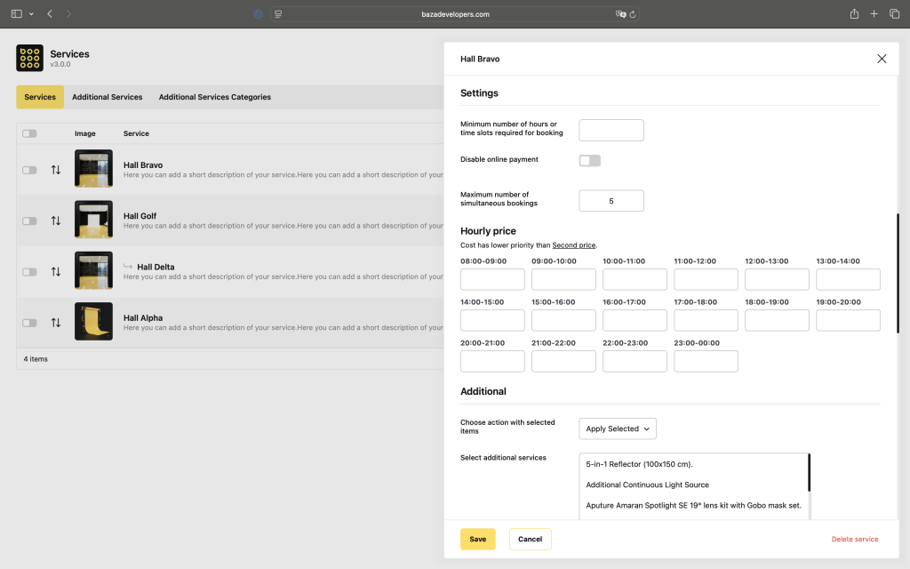Open the Apply Selected dropdown
The height and width of the screenshot is (569, 910).
[618, 429]
